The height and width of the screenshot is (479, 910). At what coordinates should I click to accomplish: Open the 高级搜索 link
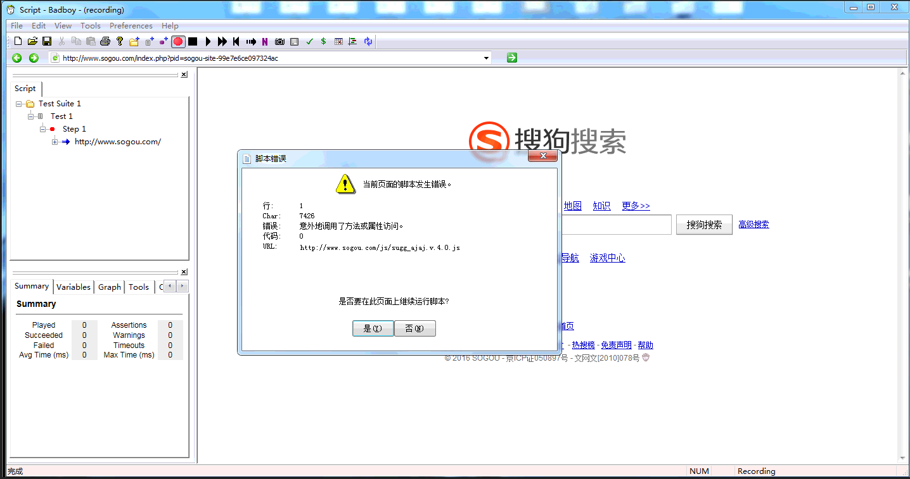753,225
